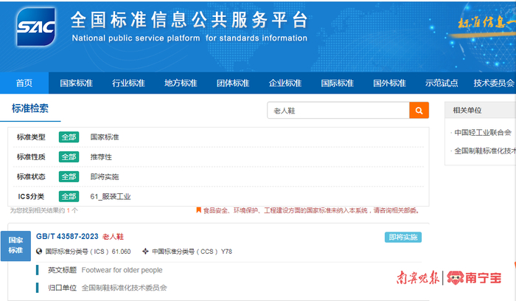Image resolution: width=516 pixels, height=301 pixels.
Task: Click the 即将实施 status badge
Action: coord(403,237)
